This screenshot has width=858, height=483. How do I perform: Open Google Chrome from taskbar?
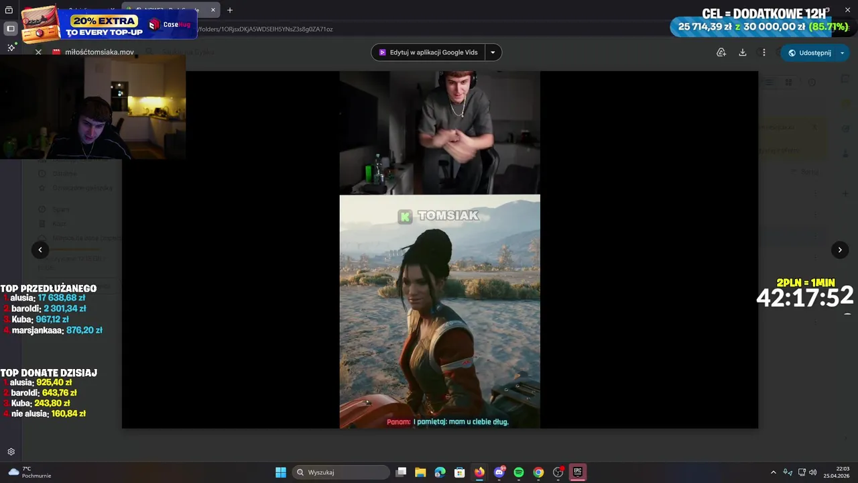click(x=538, y=472)
